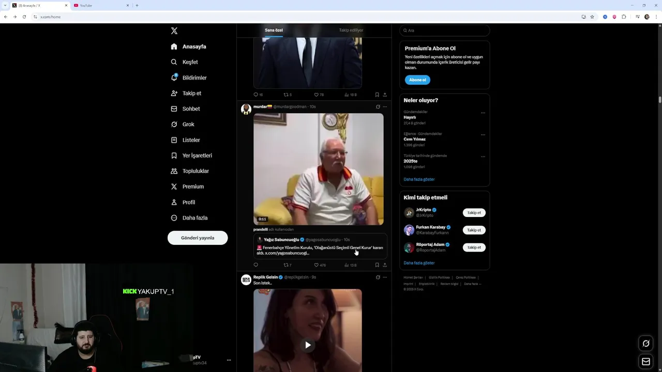Open options for Hayırlı trend

(483, 113)
